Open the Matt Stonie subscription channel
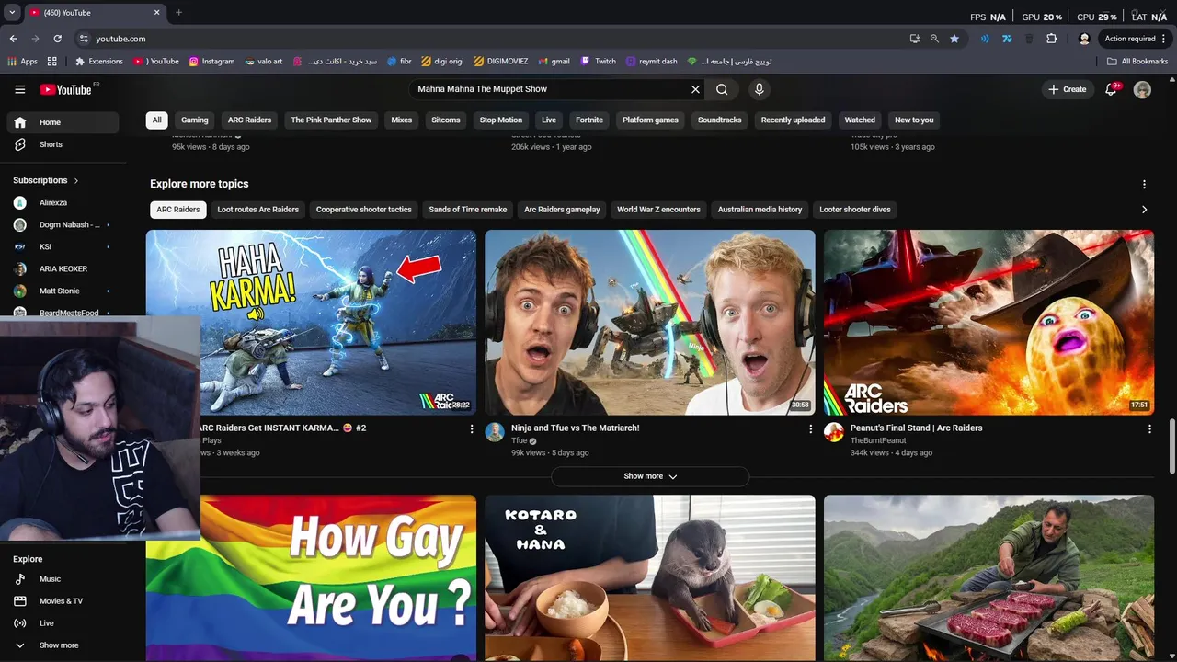The image size is (1177, 662). point(63,291)
